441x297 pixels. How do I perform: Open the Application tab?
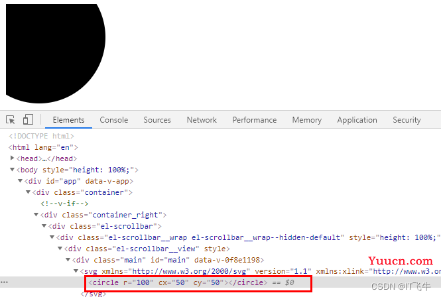(357, 120)
